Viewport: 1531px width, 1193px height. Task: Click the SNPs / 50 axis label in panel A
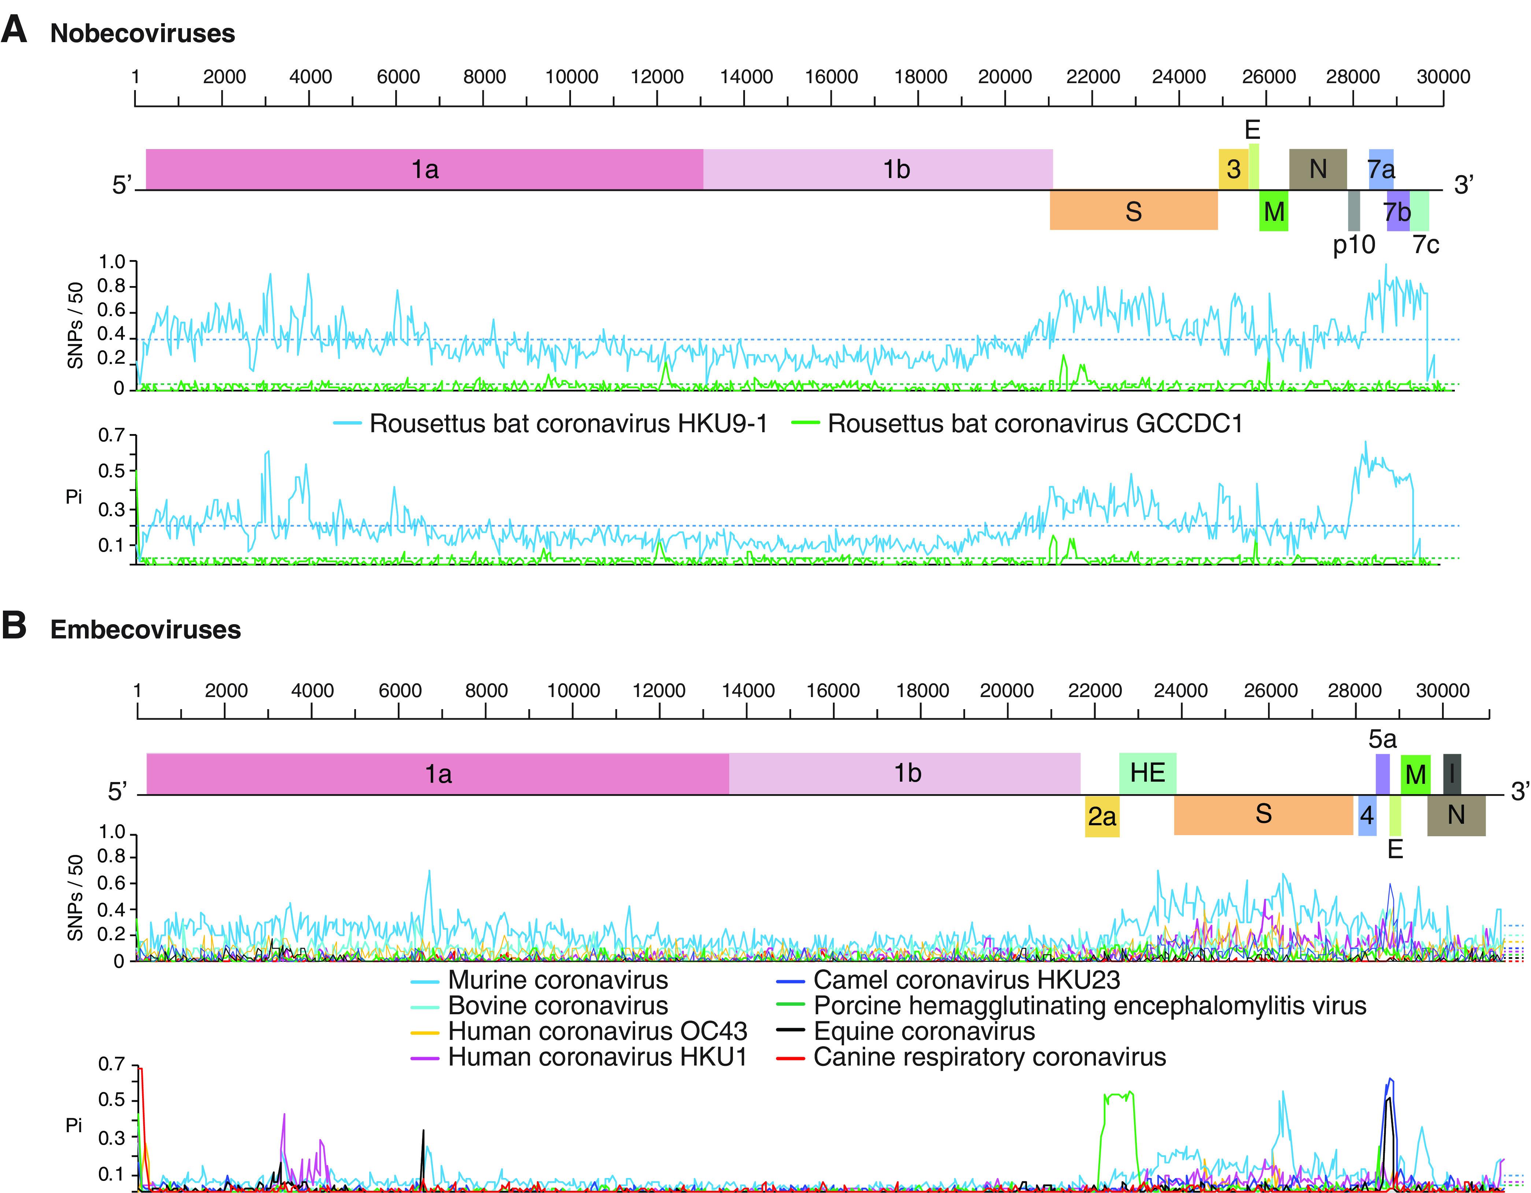pos(75,325)
